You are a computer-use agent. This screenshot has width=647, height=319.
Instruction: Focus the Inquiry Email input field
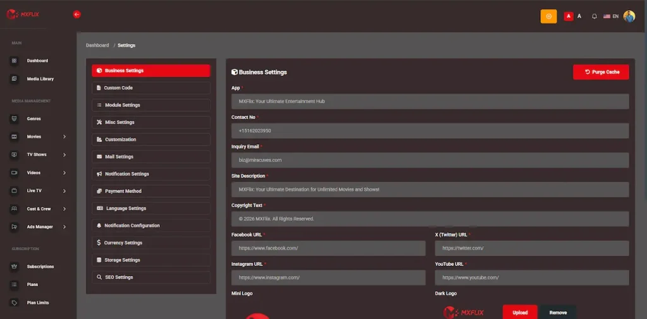point(430,160)
